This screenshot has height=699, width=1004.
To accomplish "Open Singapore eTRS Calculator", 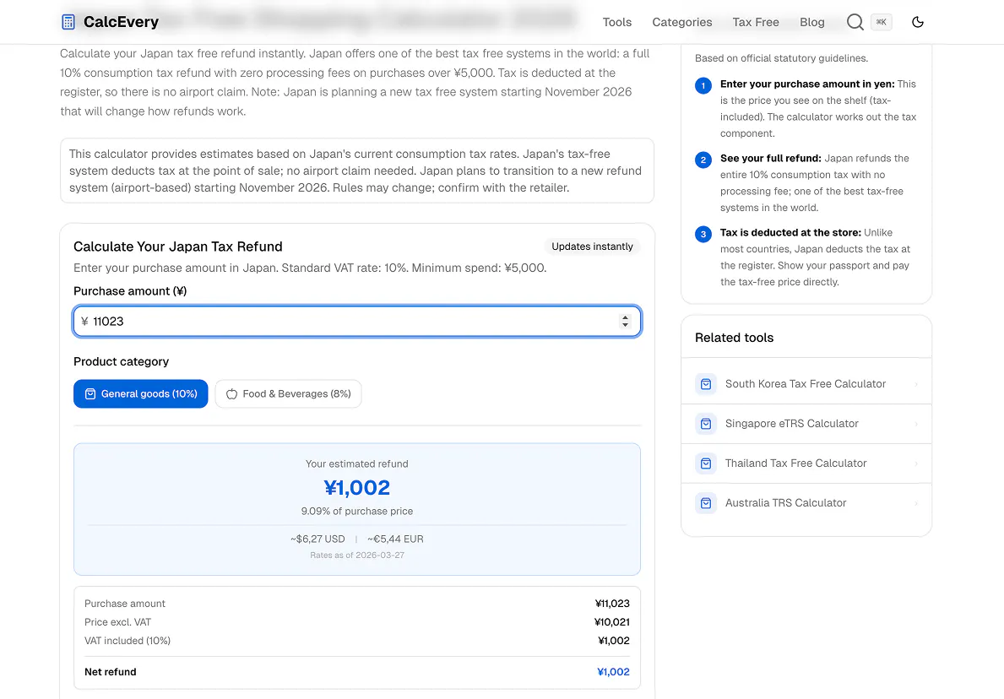I will 806,424.
